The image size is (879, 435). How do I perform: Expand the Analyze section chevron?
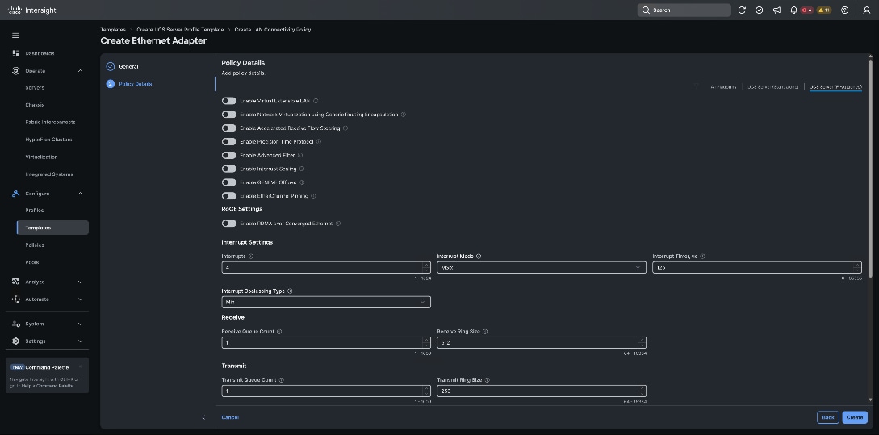click(80, 282)
